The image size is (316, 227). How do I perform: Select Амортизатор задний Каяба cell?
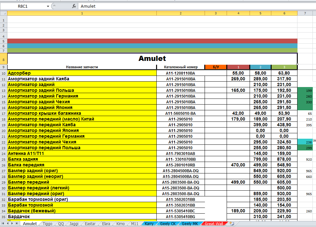click(x=82, y=79)
